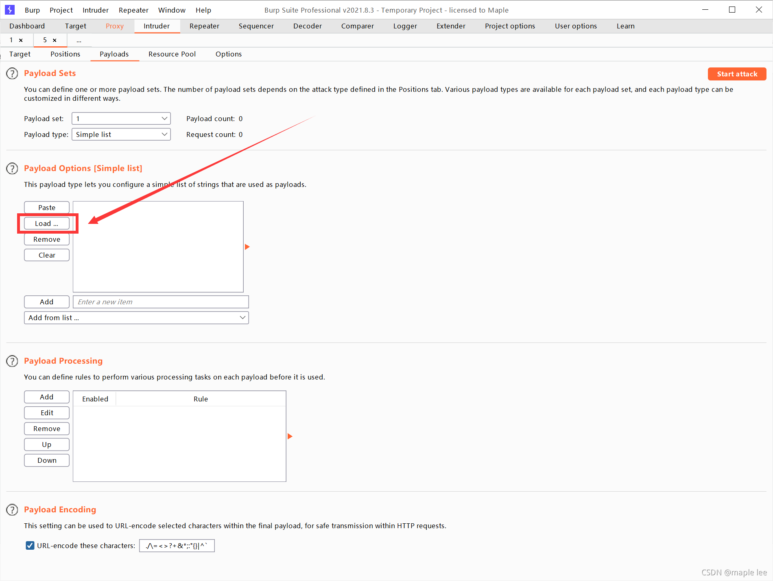This screenshot has width=773, height=581.
Task: Click the empty payload list box
Action: pyautogui.click(x=158, y=247)
